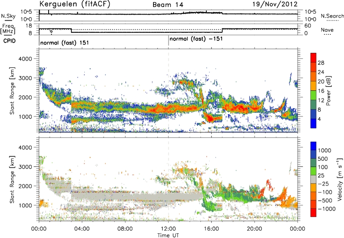This screenshot has width=344, height=238.
Task: Select the 'Velocity [m s-1]' colorbar title
Action: (x=340, y=180)
